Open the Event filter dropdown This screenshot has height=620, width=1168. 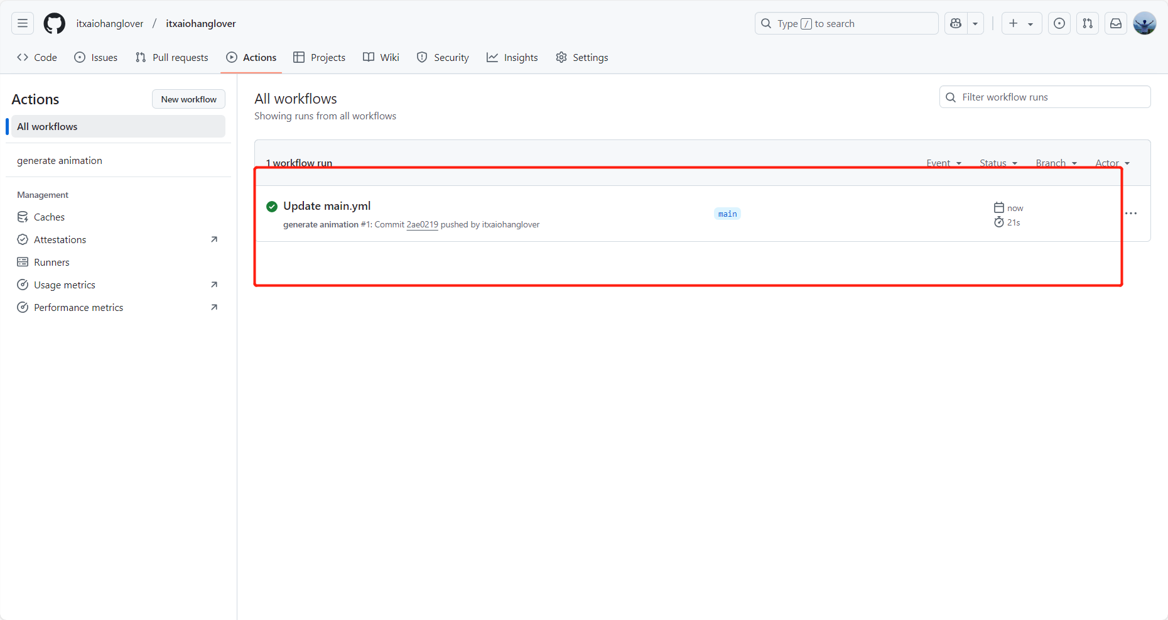(x=944, y=163)
